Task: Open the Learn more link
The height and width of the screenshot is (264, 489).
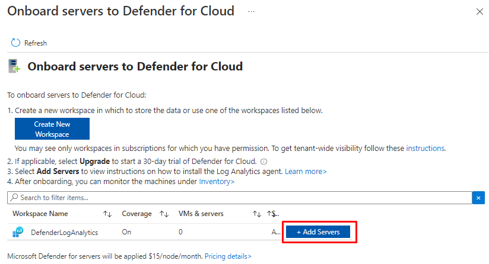Action: click(x=306, y=171)
